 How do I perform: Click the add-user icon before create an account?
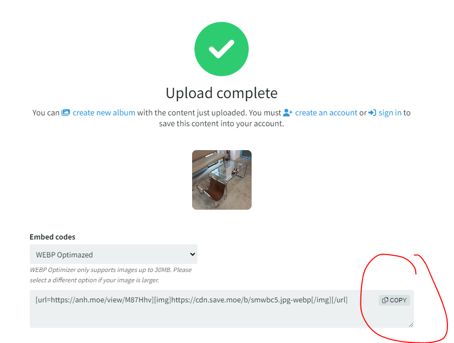[x=288, y=113]
